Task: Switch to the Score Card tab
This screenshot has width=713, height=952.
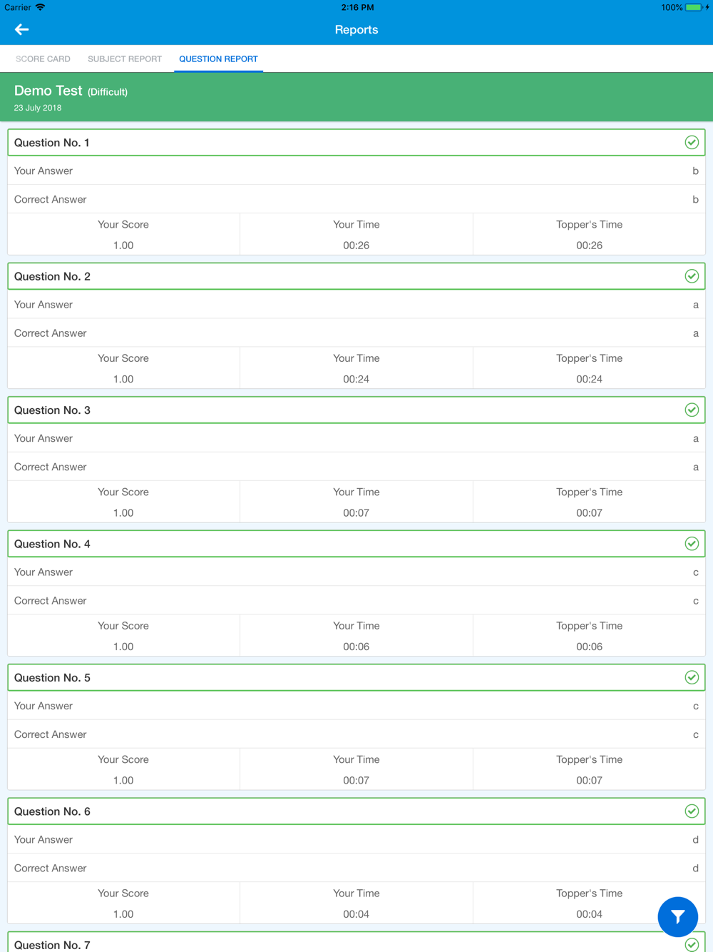Action: click(x=43, y=59)
